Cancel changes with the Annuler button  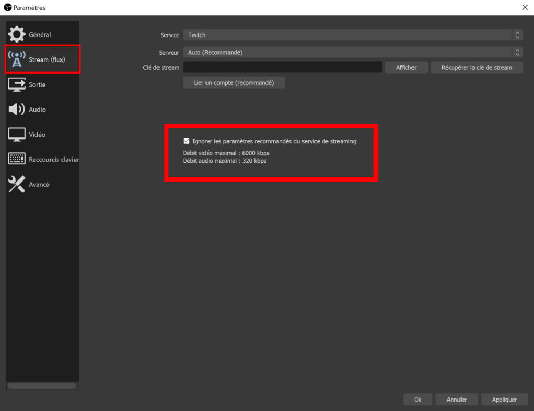point(457,400)
